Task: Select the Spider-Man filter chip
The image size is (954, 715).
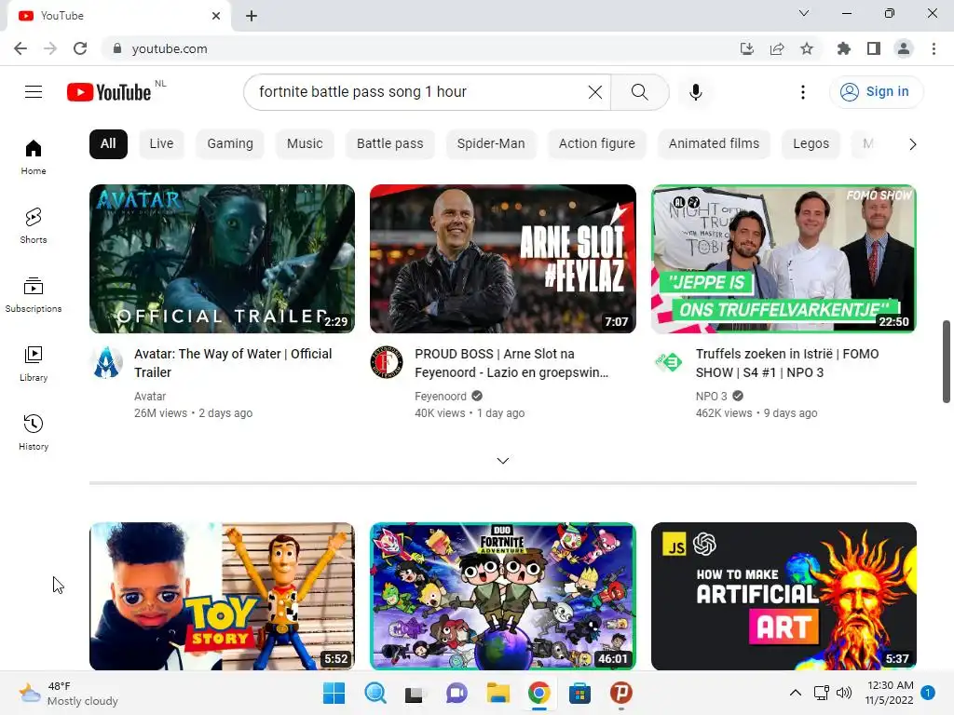Action: tap(491, 144)
